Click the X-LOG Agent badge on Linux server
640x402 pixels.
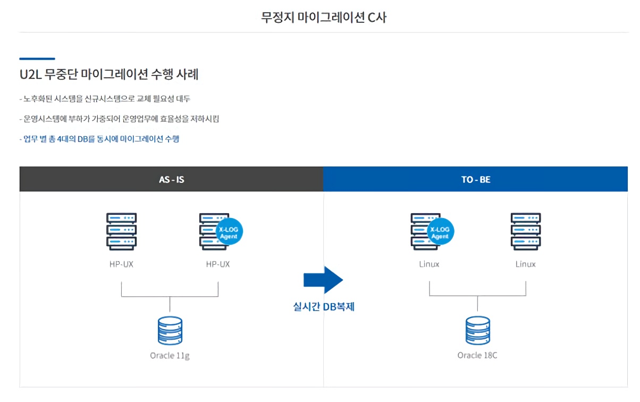pyautogui.click(x=440, y=231)
